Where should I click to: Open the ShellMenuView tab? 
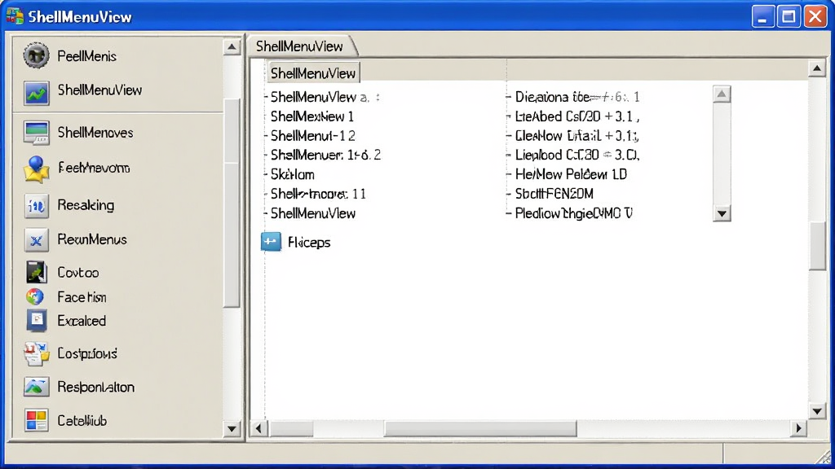[x=301, y=46]
